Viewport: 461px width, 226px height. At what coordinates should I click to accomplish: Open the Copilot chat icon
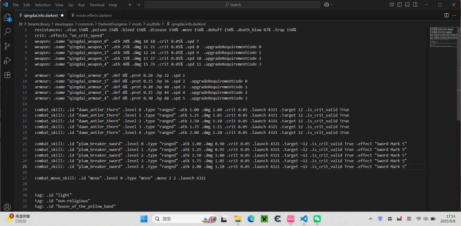(326, 5)
